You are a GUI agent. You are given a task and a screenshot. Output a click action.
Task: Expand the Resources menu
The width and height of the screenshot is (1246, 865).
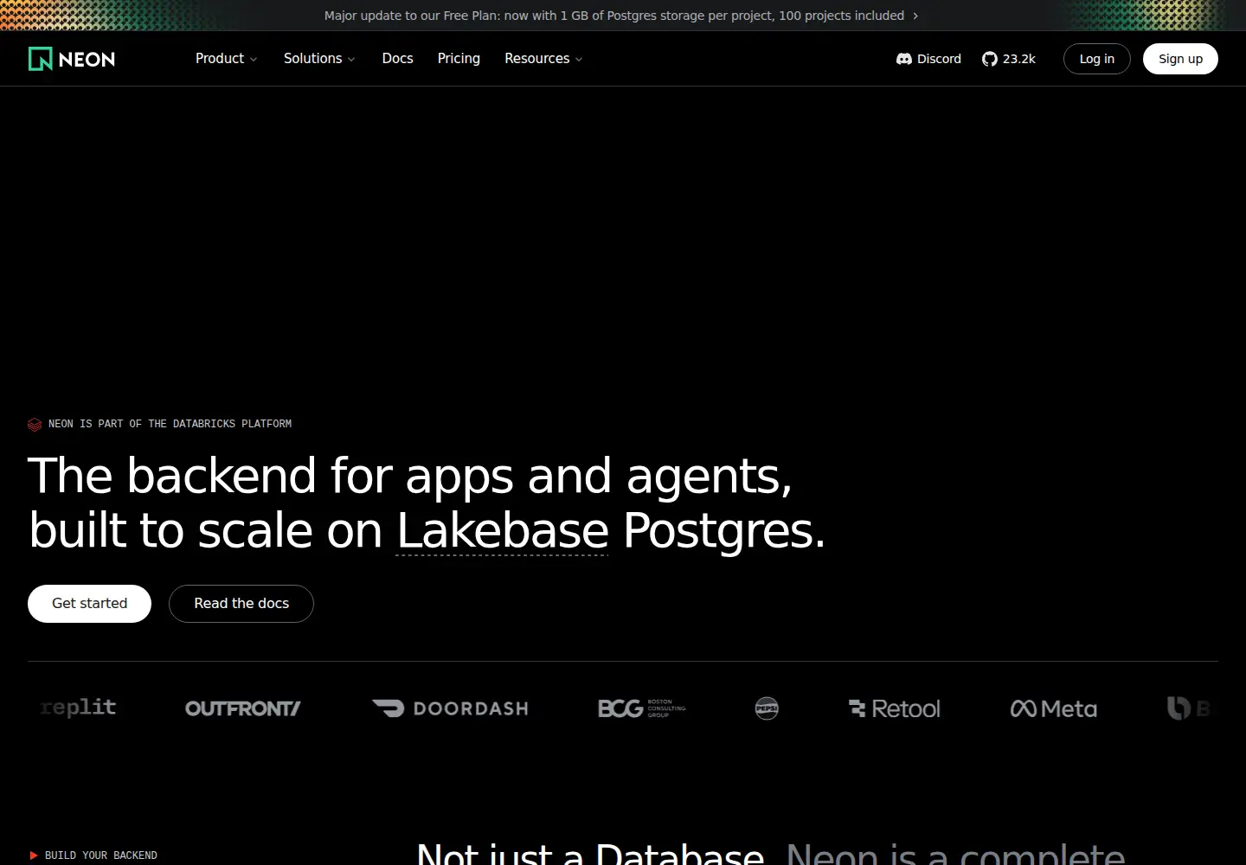click(543, 59)
